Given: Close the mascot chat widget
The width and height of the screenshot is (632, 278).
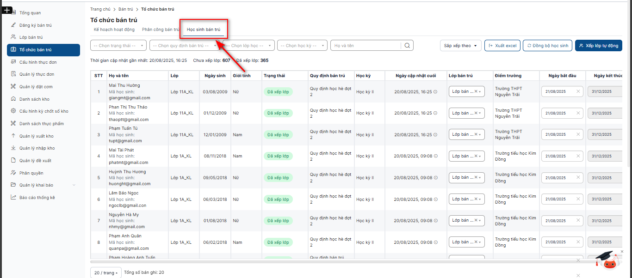Looking at the screenshot, I should click(622, 251).
